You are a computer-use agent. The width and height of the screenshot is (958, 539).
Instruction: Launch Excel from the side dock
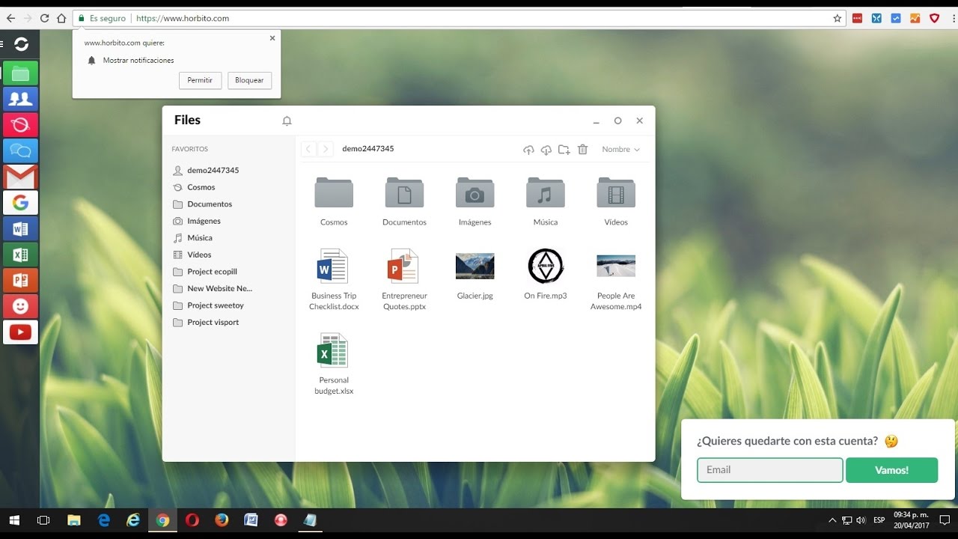pyautogui.click(x=20, y=255)
